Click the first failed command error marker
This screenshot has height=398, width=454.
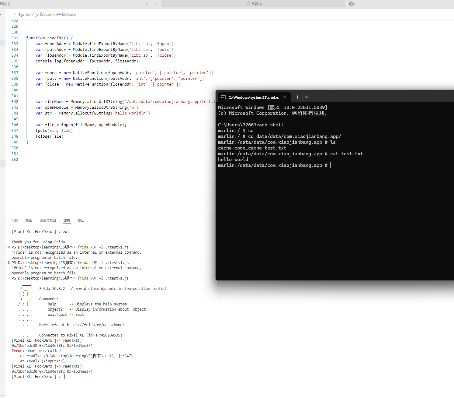[9, 247]
